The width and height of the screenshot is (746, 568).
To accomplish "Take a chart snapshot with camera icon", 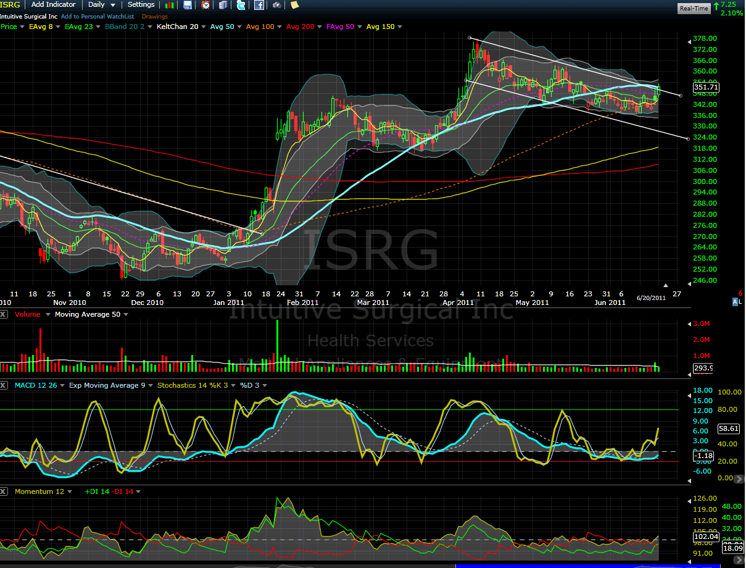I will click(x=277, y=5).
